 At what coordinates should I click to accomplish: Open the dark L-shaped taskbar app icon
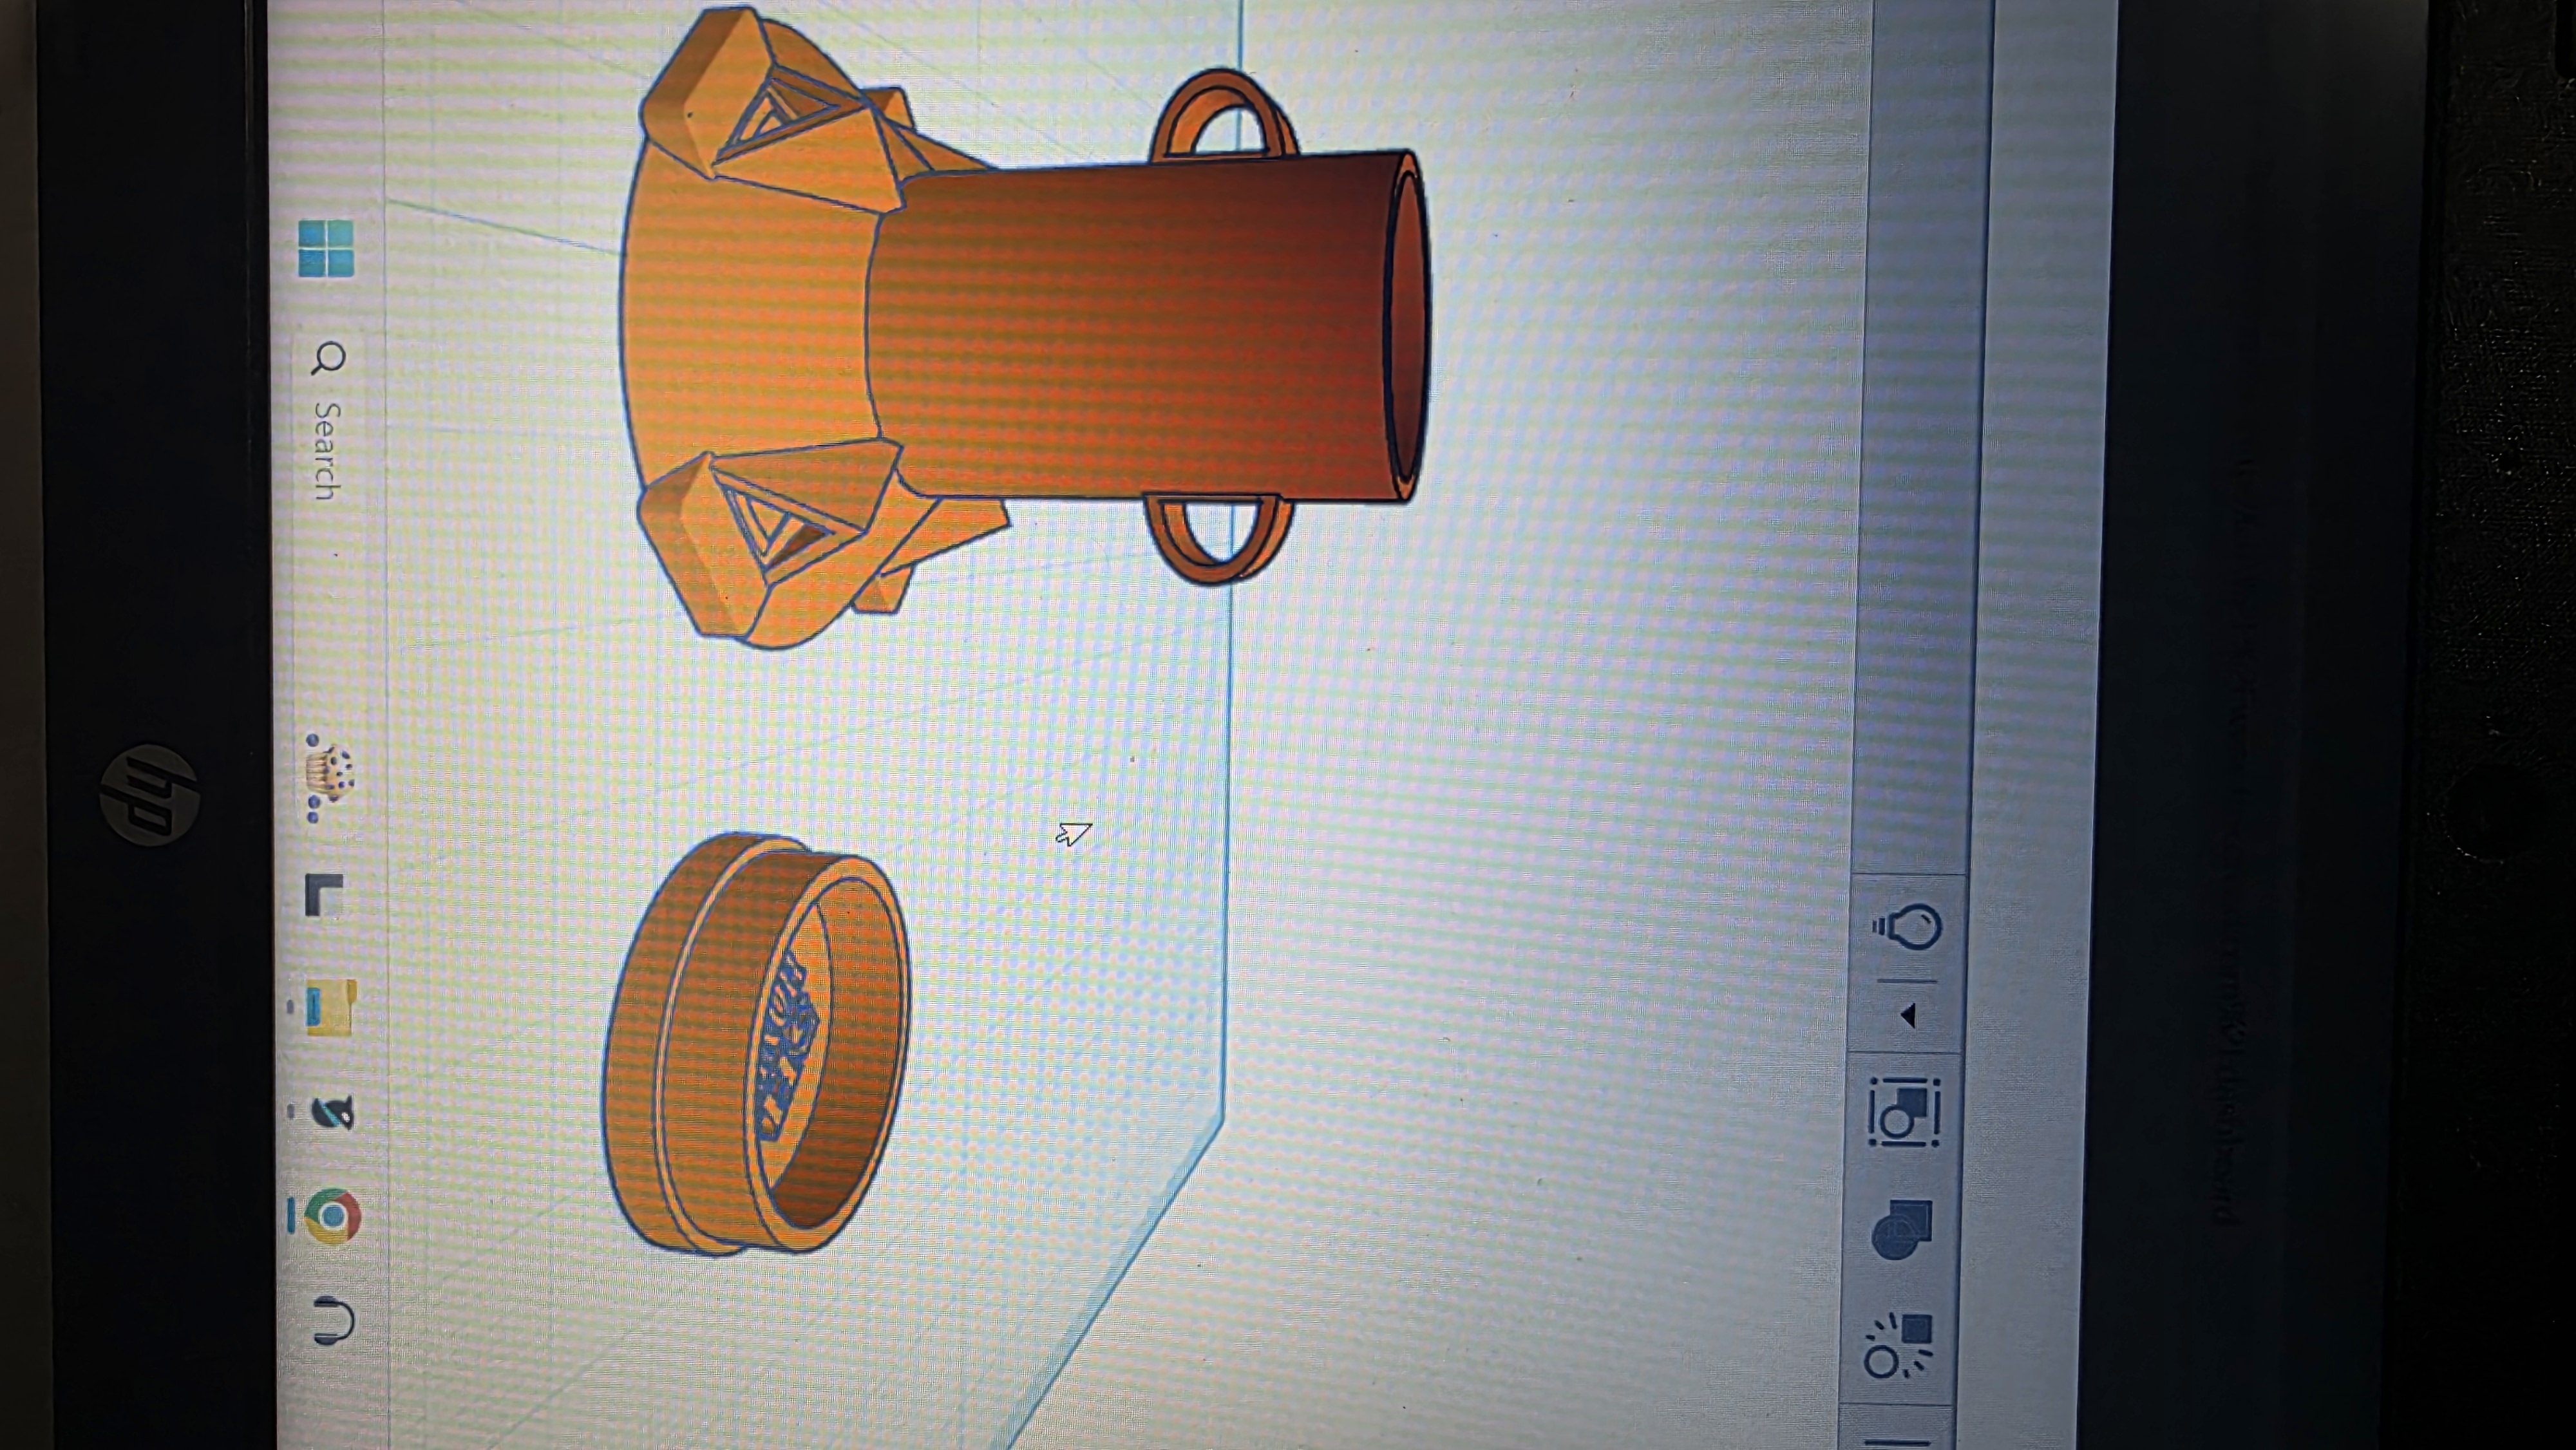click(x=324, y=895)
